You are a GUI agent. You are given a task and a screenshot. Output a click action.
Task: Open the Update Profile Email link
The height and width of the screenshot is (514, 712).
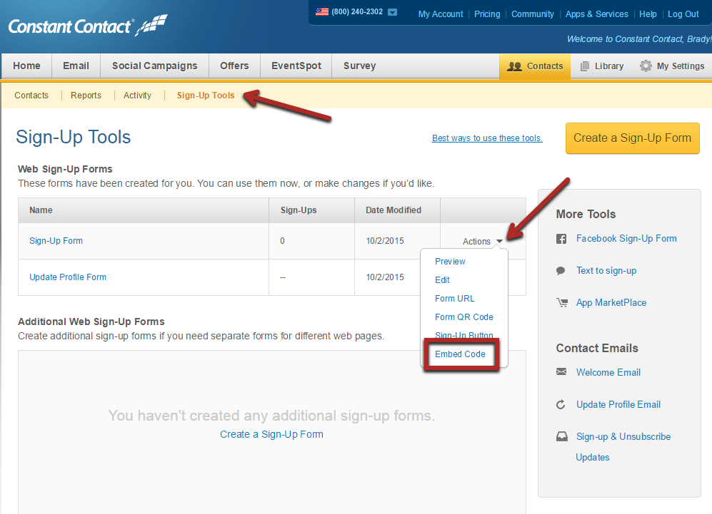(618, 404)
